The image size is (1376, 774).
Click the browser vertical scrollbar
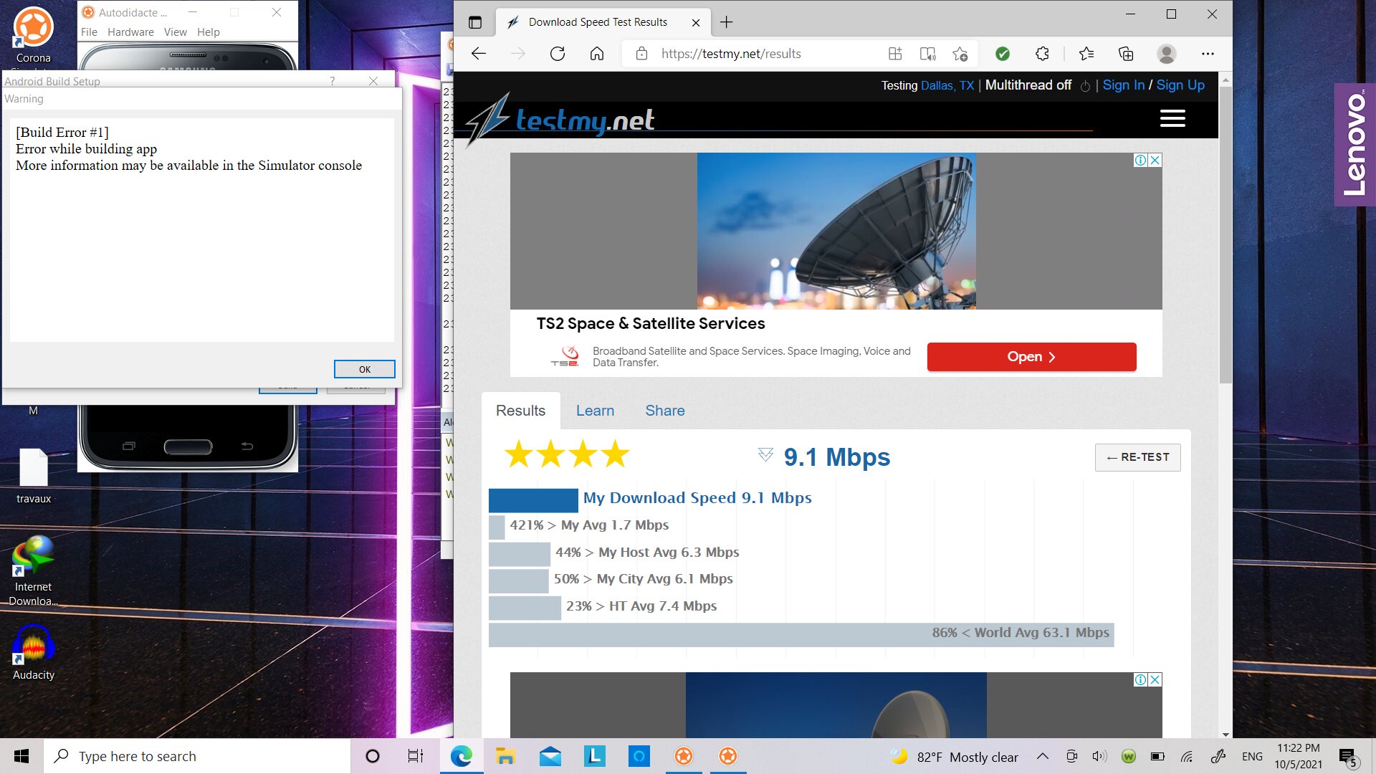pyautogui.click(x=1225, y=236)
